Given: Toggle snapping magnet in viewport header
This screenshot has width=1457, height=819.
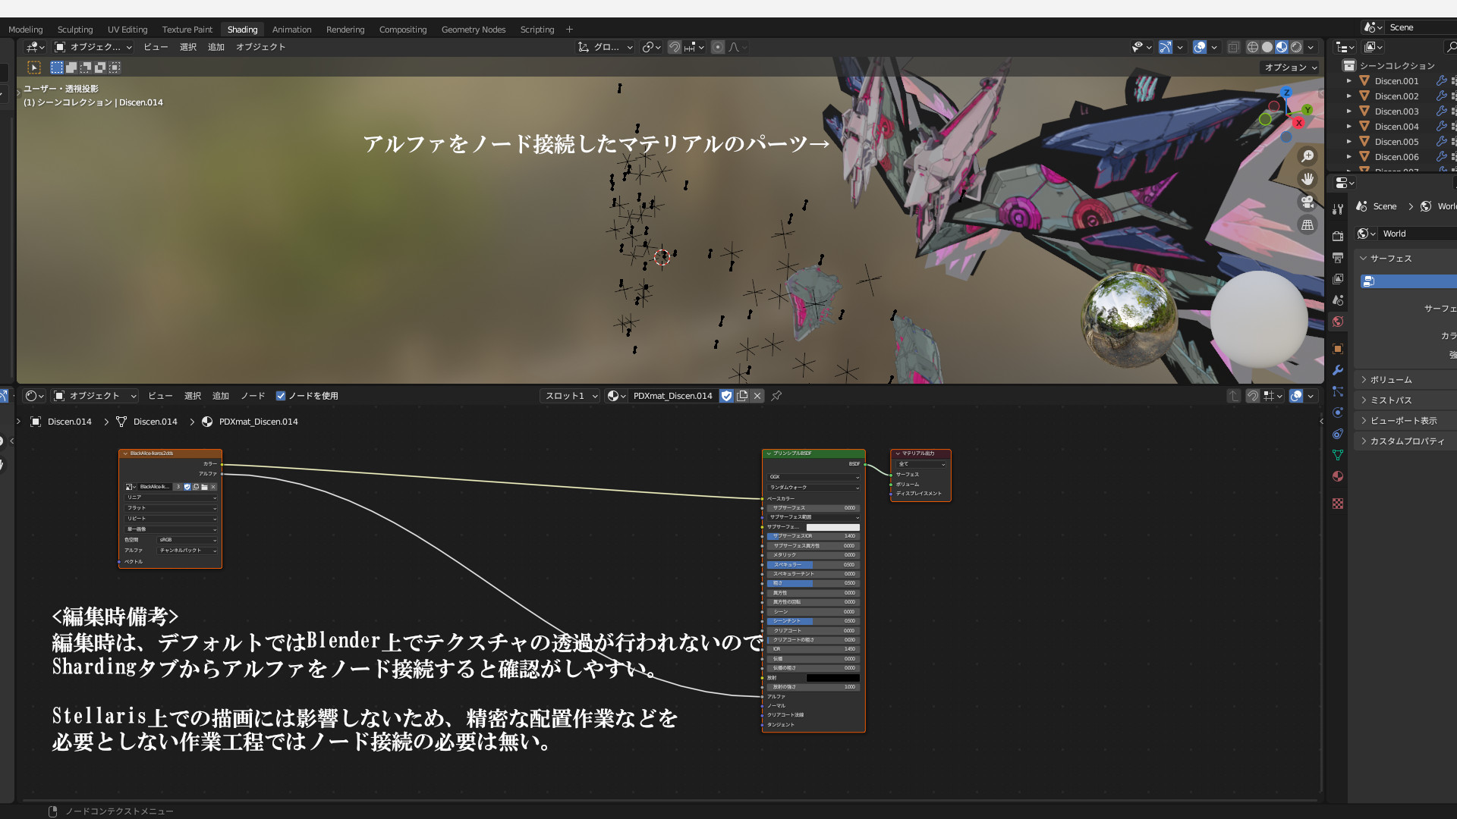Looking at the screenshot, I should coord(674,47).
